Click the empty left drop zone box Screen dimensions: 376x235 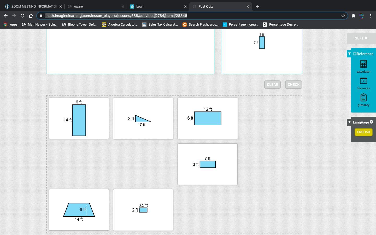(130, 51)
